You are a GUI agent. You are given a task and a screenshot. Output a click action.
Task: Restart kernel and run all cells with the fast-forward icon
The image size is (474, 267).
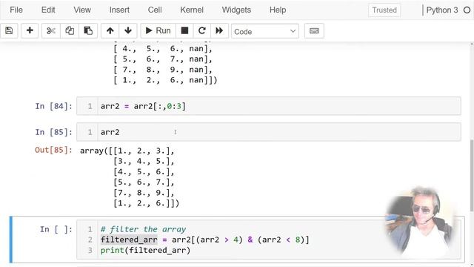(219, 31)
